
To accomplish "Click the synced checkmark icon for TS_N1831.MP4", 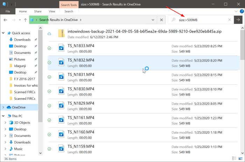I will 49,77.
